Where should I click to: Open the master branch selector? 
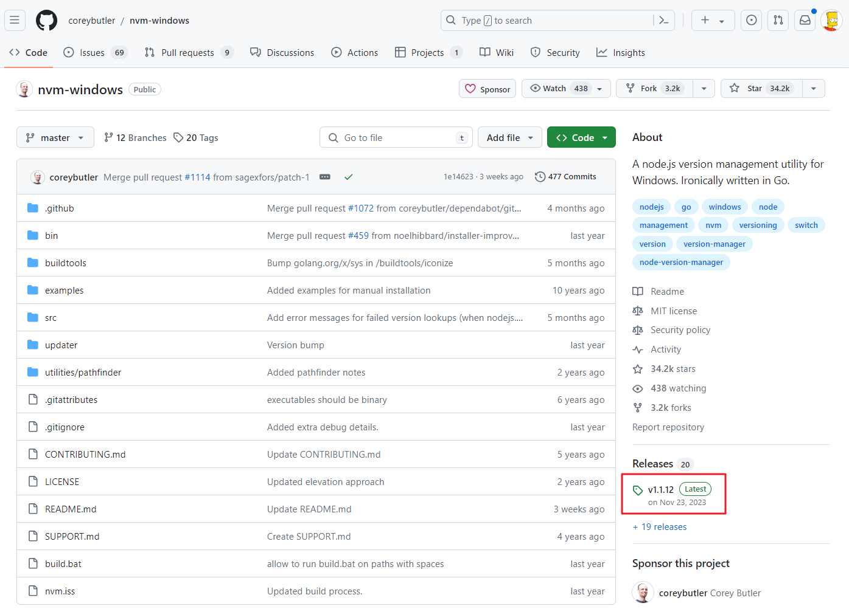click(x=55, y=138)
